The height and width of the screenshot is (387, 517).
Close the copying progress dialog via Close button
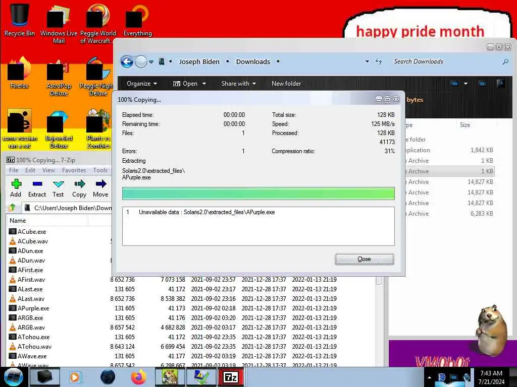click(x=365, y=259)
